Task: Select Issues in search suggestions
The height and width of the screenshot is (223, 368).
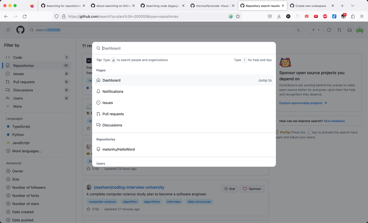Action: 184,103
